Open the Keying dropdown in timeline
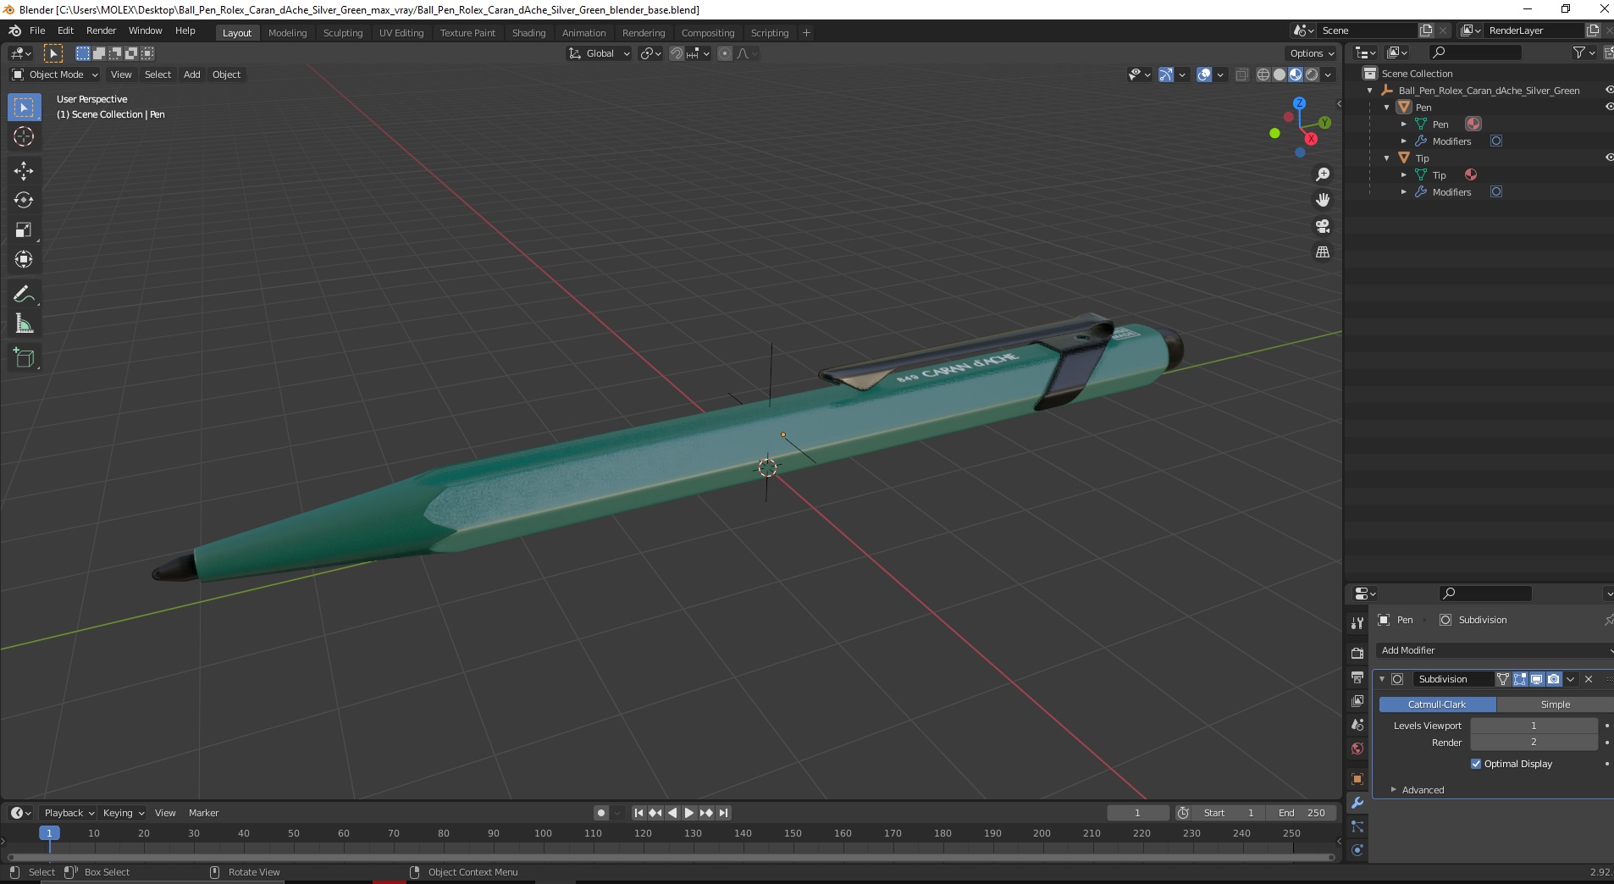The height and width of the screenshot is (884, 1614). [x=124, y=813]
